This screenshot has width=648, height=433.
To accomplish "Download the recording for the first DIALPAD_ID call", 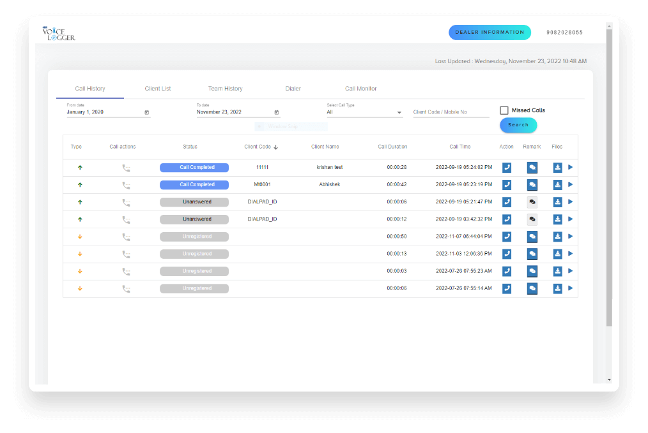I will (x=557, y=202).
